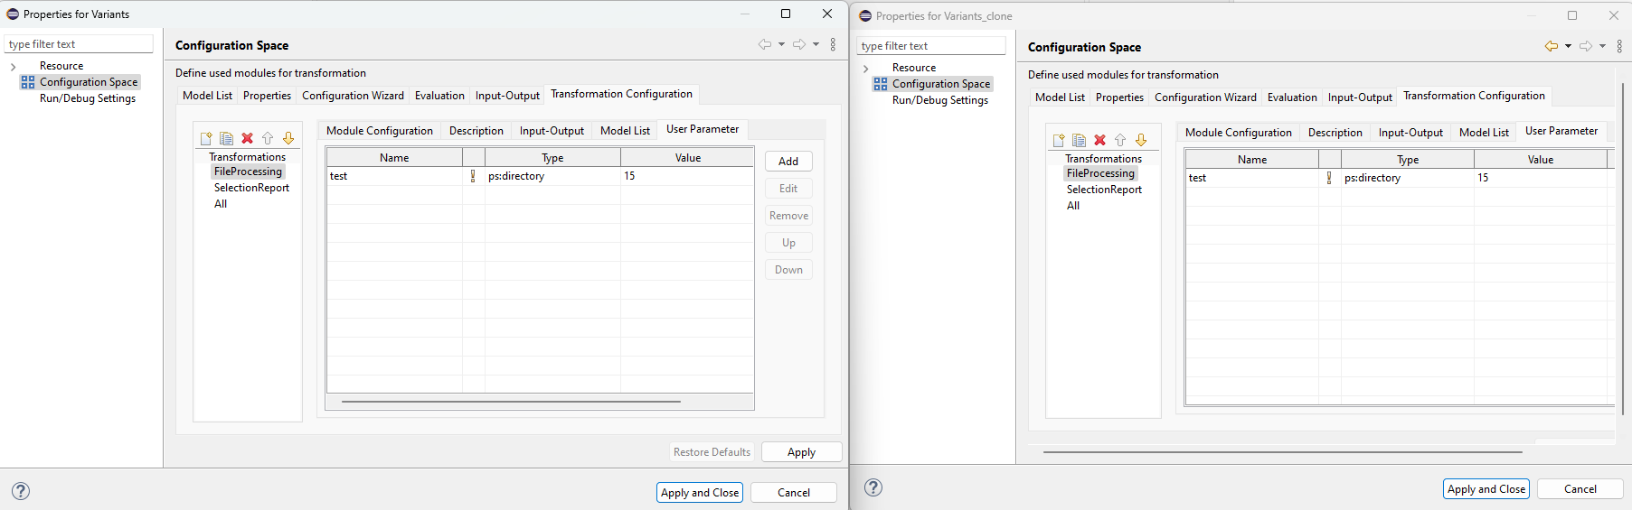Click new transformation icon in Variants window
1632x510 pixels.
(x=206, y=138)
